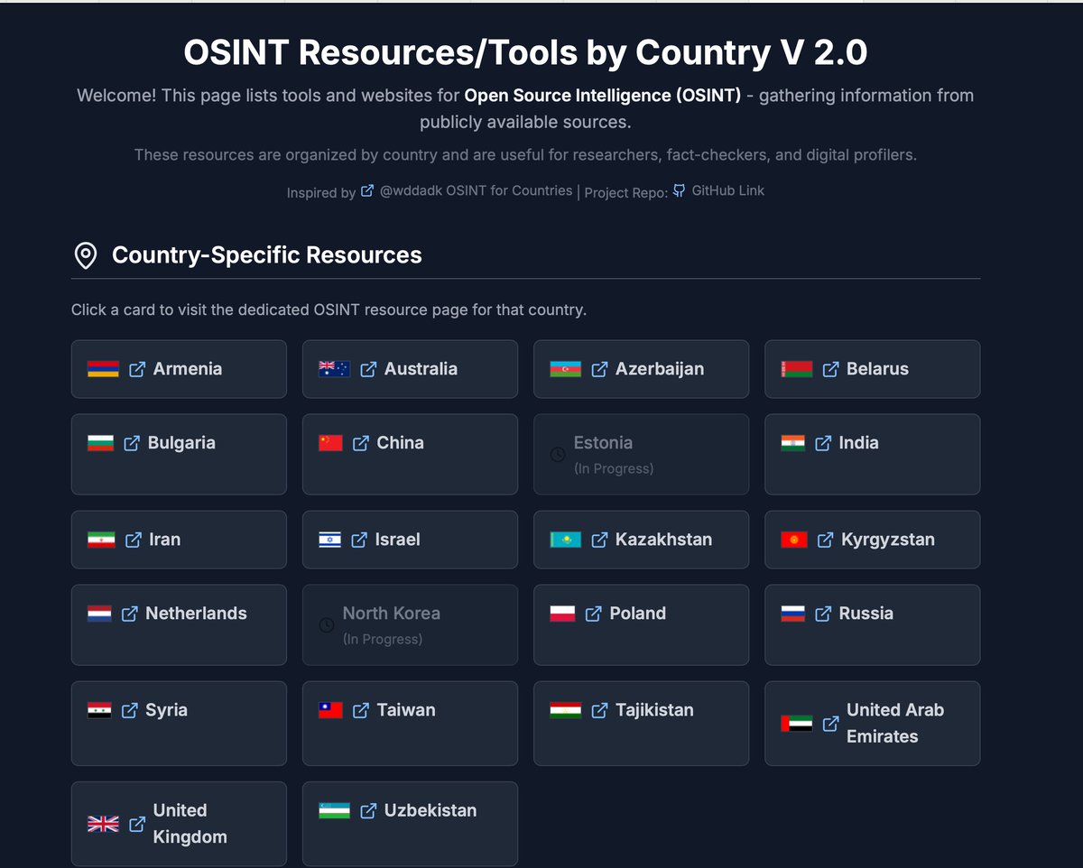Click the Uzbekistan flag icon
Image resolution: width=1083 pixels, height=868 pixels.
(334, 810)
